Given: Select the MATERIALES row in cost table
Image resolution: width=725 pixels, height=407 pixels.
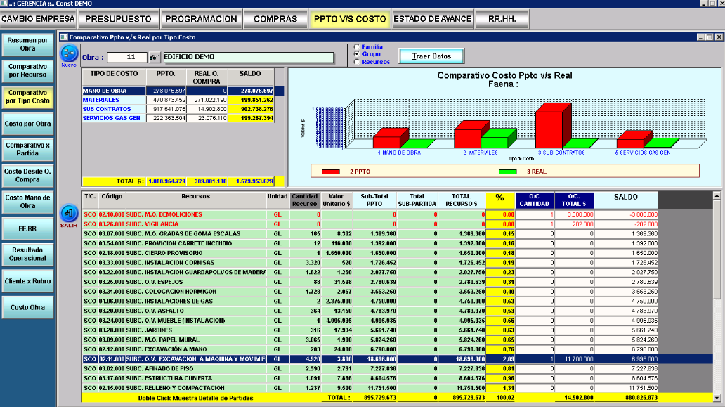Looking at the screenshot, I should tap(114, 100).
